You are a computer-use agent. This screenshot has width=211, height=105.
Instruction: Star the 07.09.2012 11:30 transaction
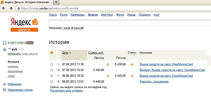pyautogui.click(x=52, y=64)
